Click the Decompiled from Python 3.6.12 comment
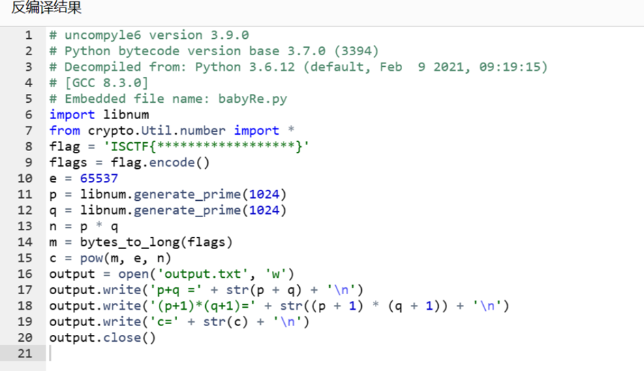 click(x=298, y=67)
